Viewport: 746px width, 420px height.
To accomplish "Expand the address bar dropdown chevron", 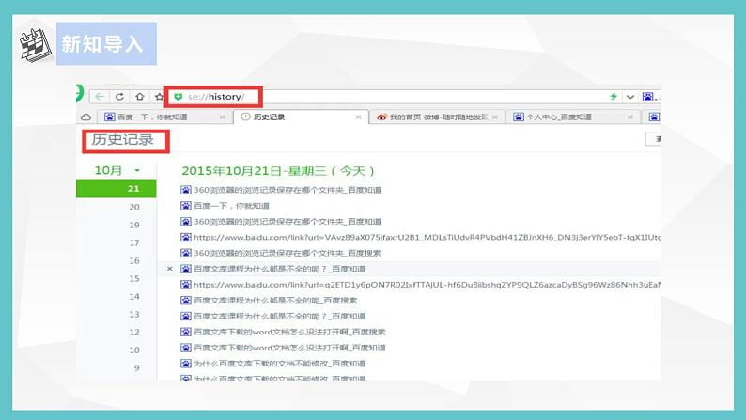I will click(x=630, y=97).
